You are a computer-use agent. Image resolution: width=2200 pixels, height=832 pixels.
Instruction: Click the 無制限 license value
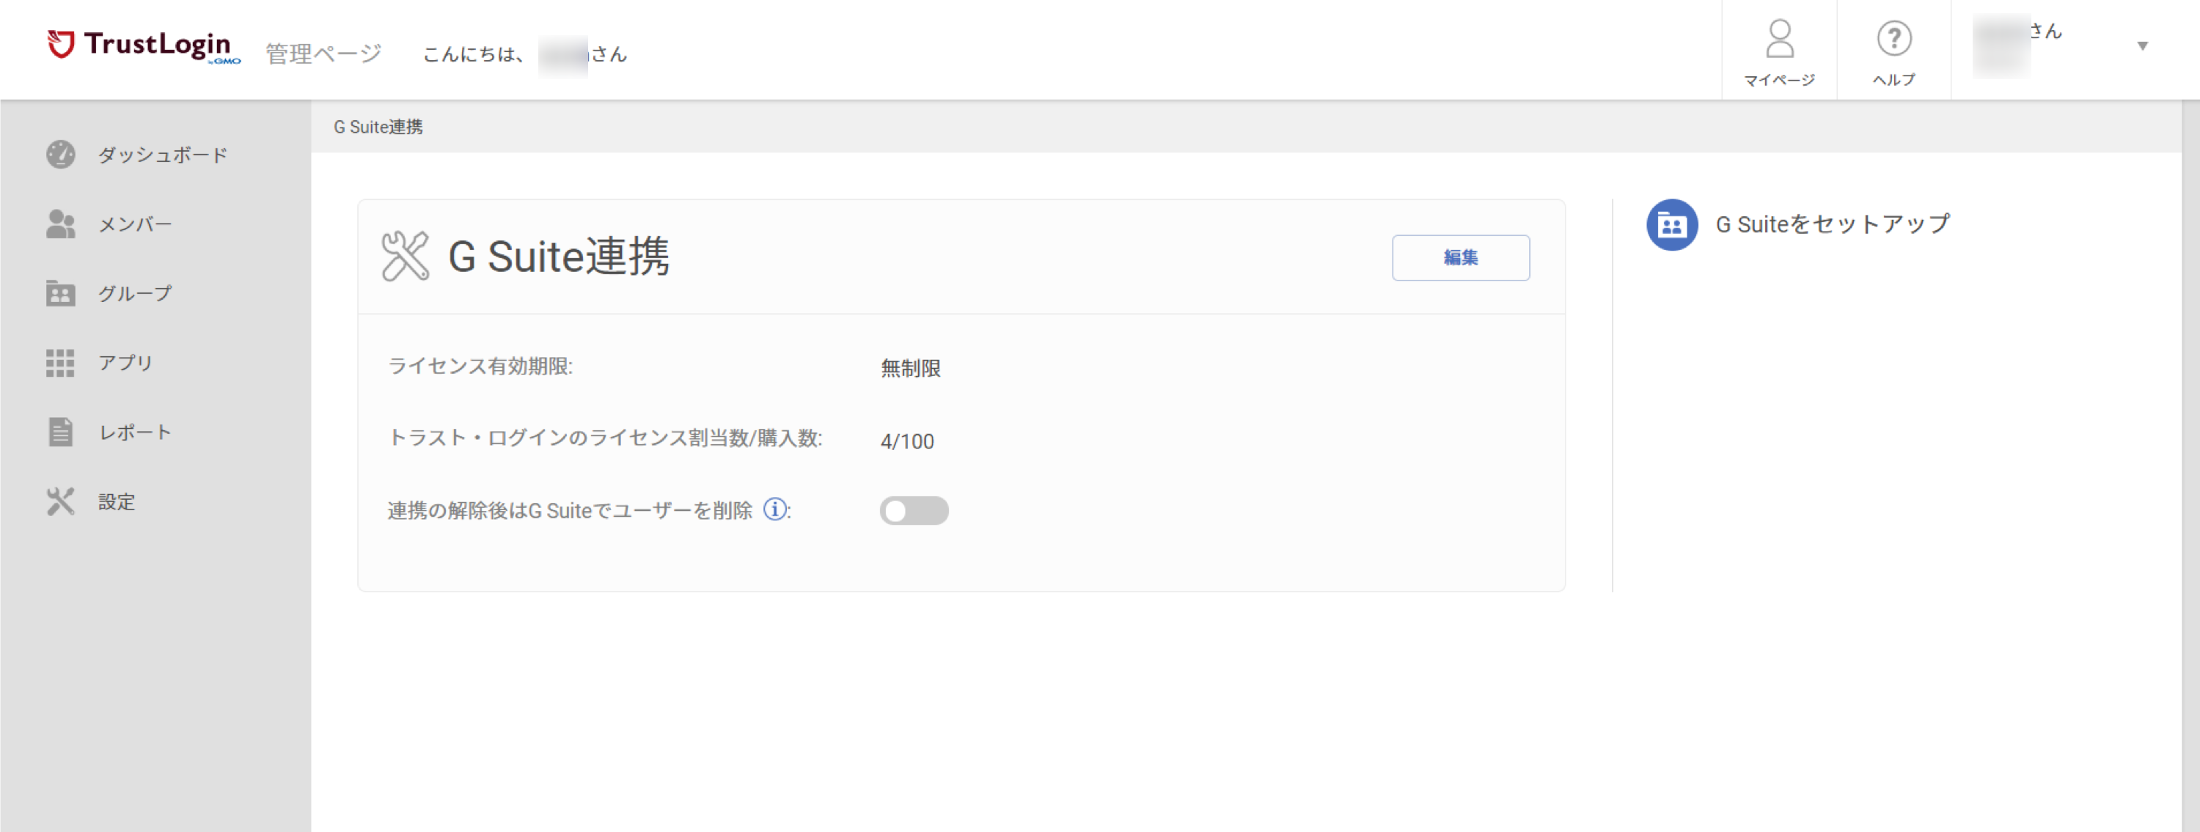[x=910, y=368]
